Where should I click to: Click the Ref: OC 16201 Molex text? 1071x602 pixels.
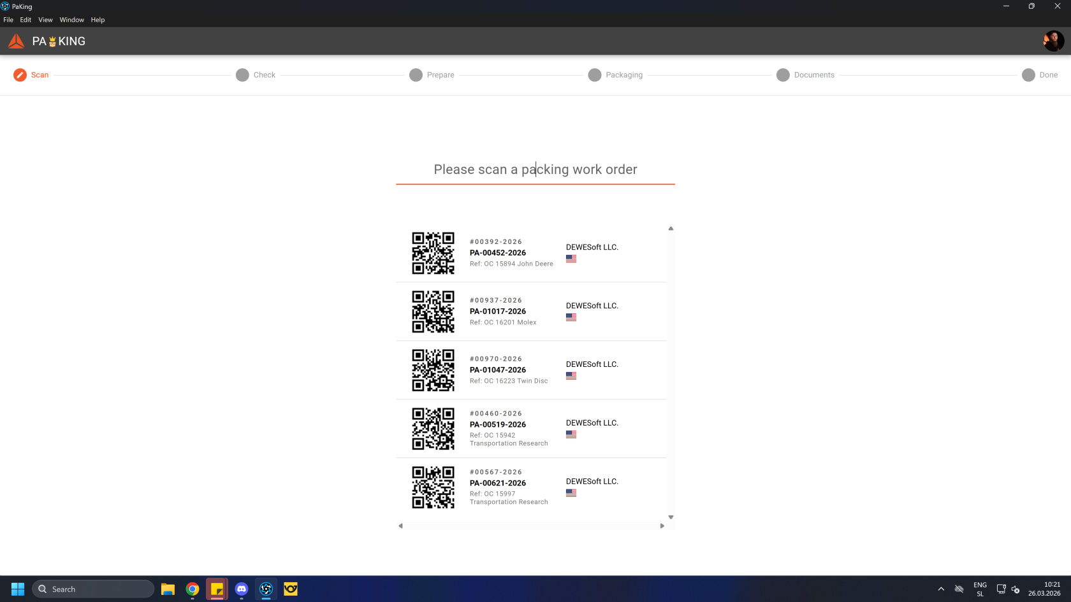503,322
